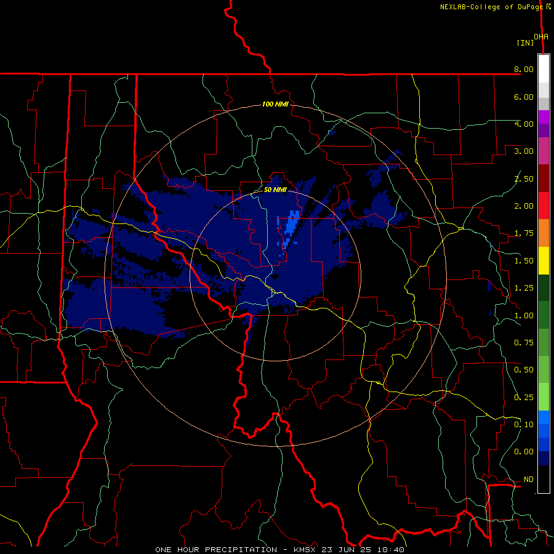The height and width of the screenshot is (554, 554).
Task: Click the 1.00 legend value
Action: [524, 316]
